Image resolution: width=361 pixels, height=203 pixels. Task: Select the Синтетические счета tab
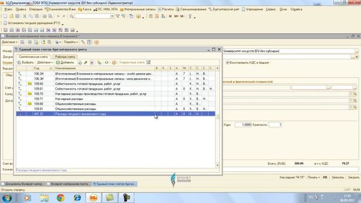33,56
